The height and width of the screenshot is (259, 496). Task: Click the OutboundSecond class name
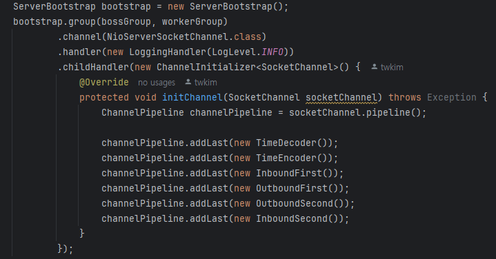pyautogui.click(x=295, y=204)
